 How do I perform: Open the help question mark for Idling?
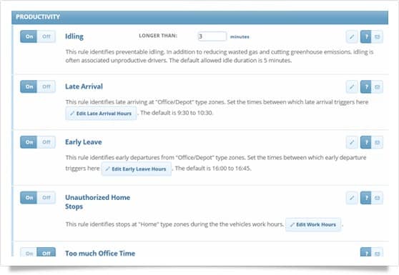[x=366, y=37]
